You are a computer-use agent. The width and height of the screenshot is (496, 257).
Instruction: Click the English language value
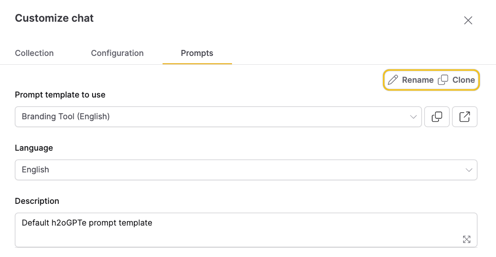[x=35, y=170]
